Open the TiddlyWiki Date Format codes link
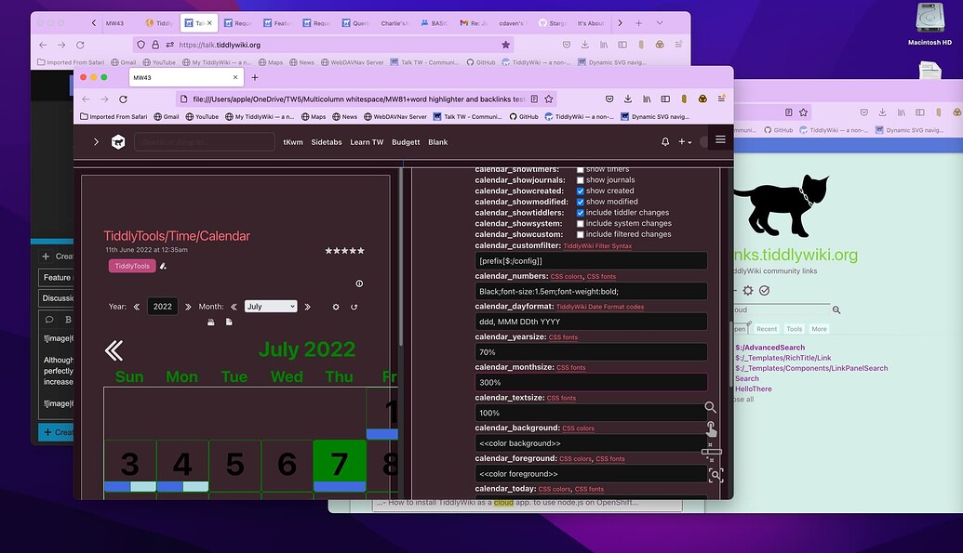963x553 pixels. [600, 307]
